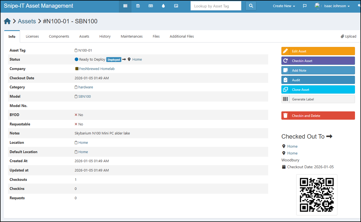
Task: Go to dashboard via home icon
Action: 7,21
